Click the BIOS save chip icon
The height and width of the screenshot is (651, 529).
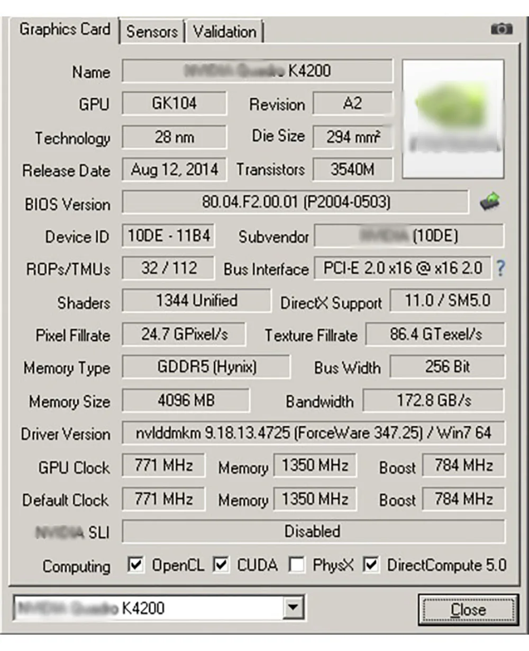pos(490,202)
